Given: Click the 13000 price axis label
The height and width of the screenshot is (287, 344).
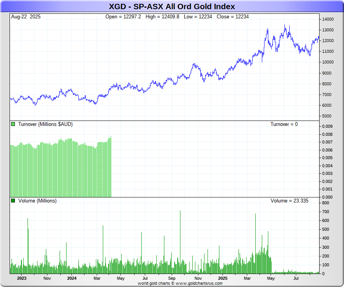Looking at the screenshot, I should (328, 30).
